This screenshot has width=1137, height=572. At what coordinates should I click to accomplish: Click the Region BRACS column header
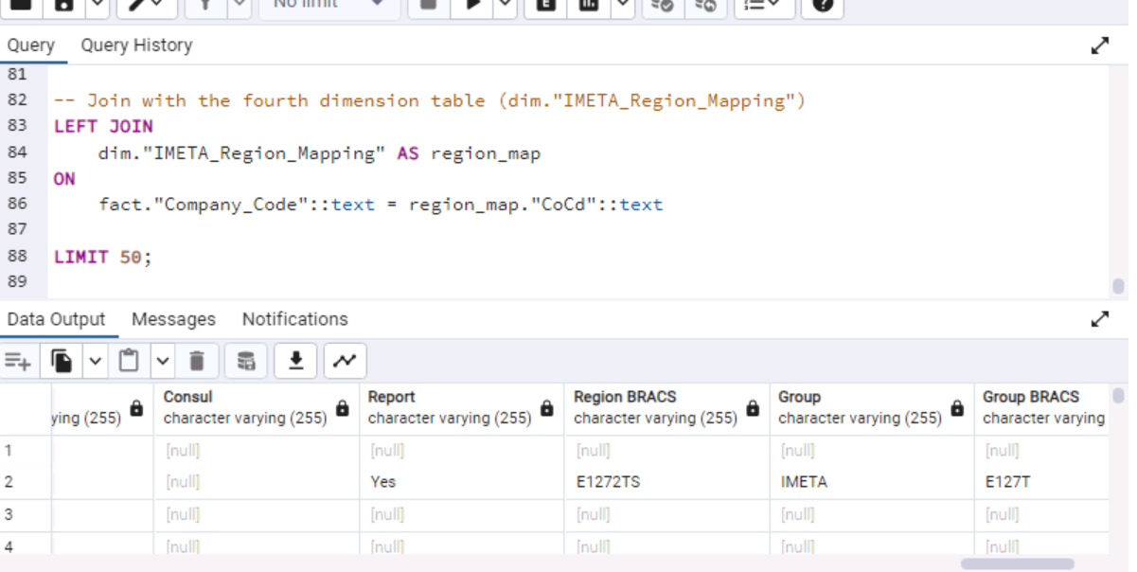(x=625, y=397)
